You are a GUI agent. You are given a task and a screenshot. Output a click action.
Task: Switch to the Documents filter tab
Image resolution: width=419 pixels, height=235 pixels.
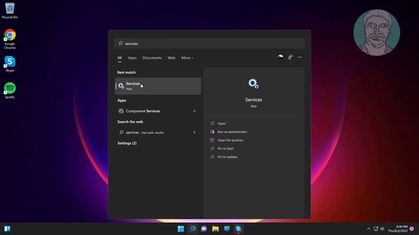click(152, 58)
